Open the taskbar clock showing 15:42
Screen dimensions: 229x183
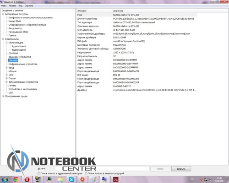tap(219, 179)
